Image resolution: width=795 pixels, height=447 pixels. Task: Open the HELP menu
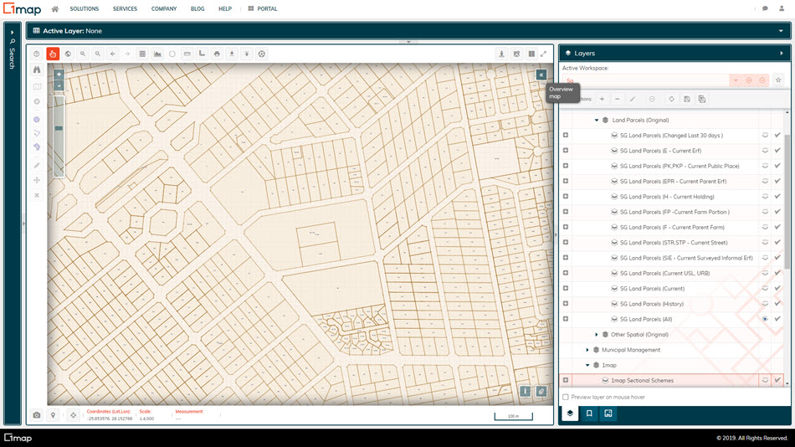pyautogui.click(x=224, y=8)
